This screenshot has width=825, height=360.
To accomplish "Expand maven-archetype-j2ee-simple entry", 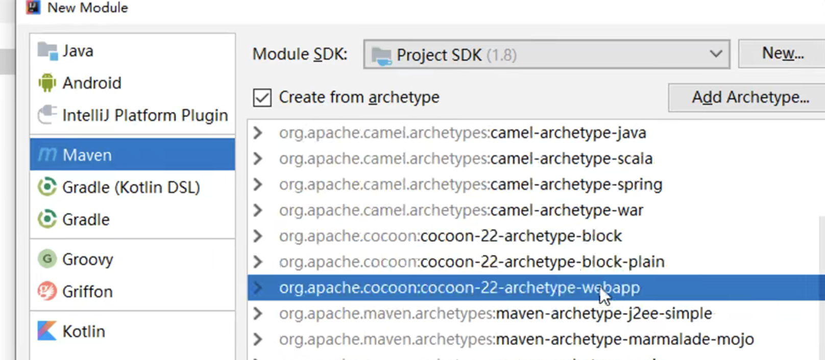I will point(258,313).
